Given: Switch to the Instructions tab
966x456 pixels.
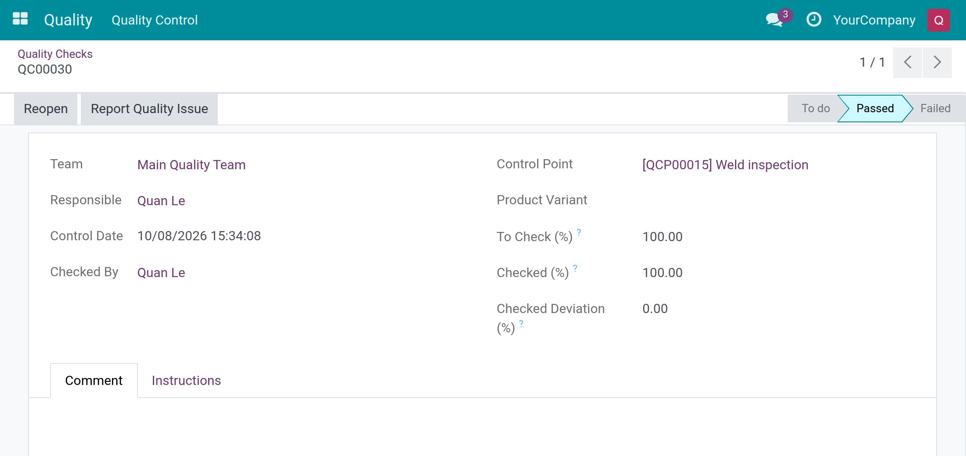Looking at the screenshot, I should tap(186, 381).
